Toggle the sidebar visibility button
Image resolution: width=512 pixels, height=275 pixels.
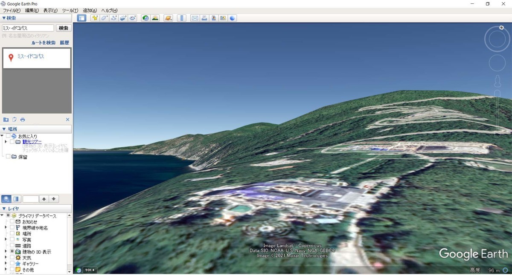pyautogui.click(x=81, y=18)
